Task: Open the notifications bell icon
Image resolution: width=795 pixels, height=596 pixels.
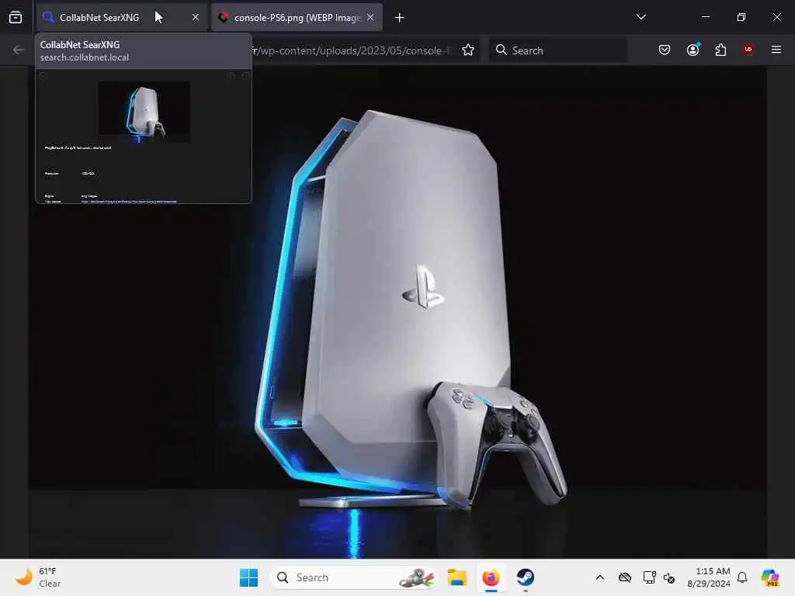Action: click(742, 577)
